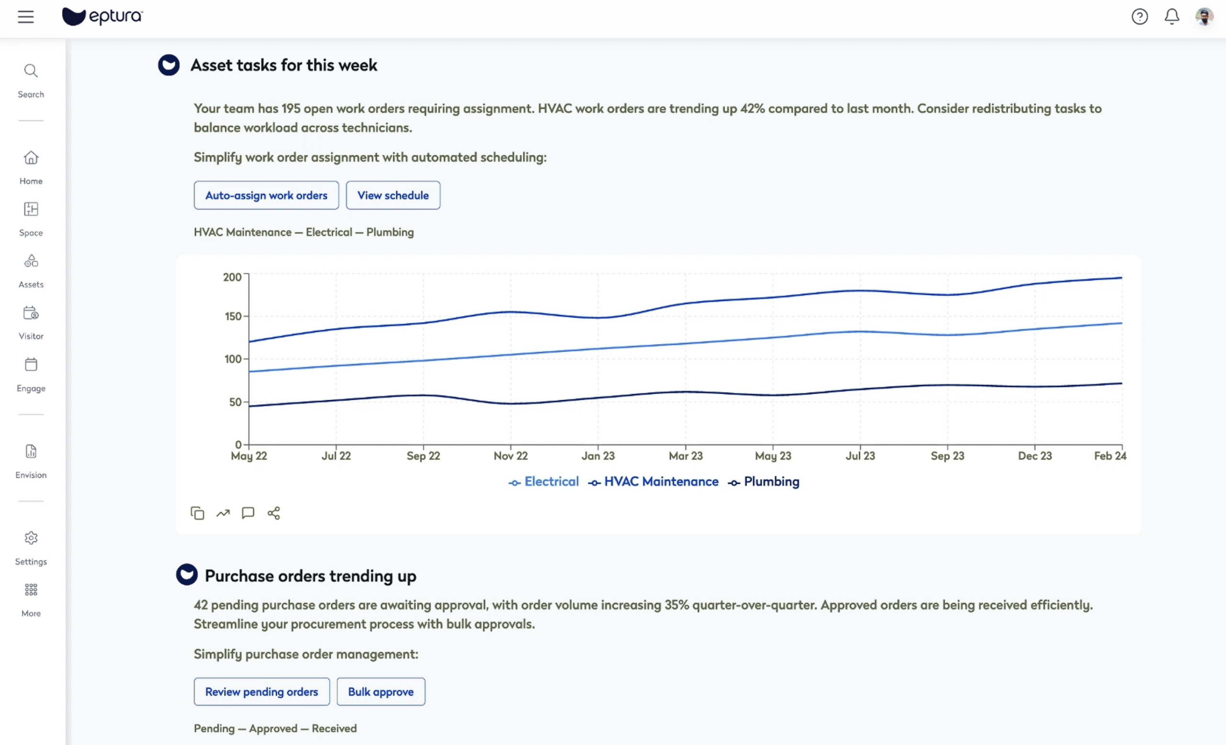This screenshot has height=745, width=1226.
Task: Toggle the Electrical series in legend
Action: 544,481
